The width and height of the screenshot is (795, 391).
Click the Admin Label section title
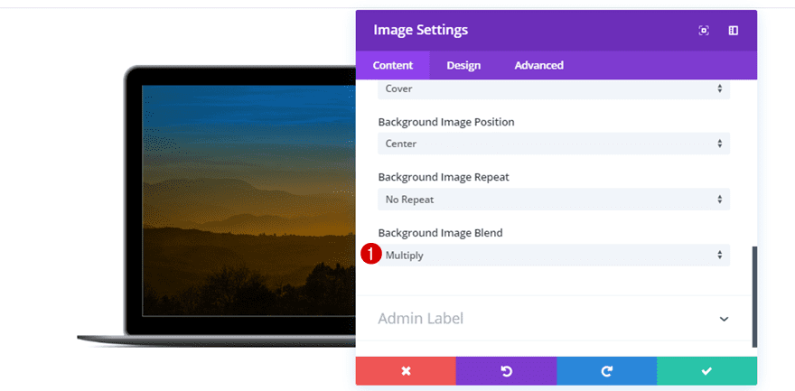click(420, 319)
